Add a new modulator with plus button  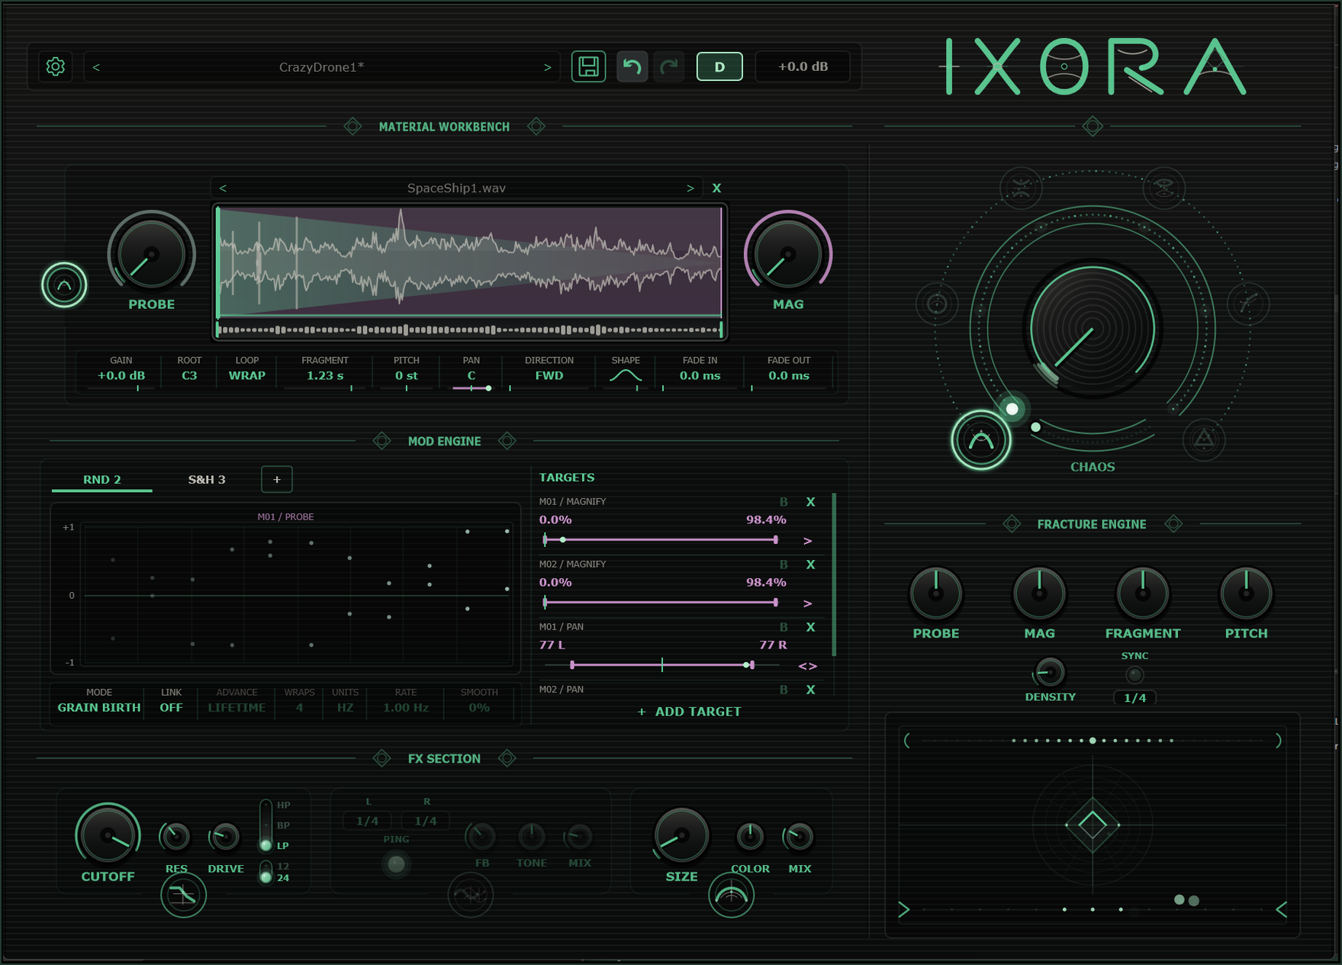pyautogui.click(x=277, y=479)
